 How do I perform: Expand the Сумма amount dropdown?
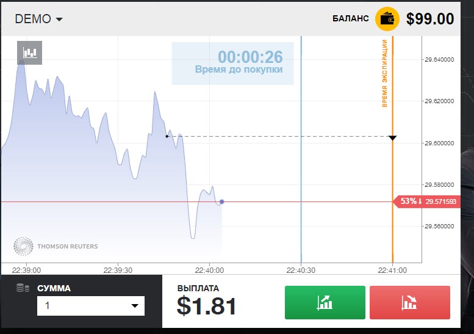coord(90,306)
